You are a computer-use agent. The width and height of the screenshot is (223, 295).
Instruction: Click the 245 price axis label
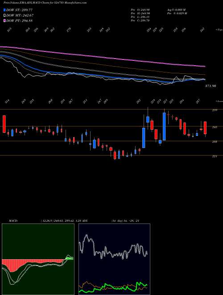pyautogui.click(x=215, y=127)
